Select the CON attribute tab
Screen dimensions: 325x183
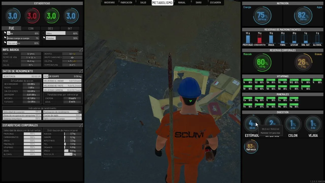point(31,28)
